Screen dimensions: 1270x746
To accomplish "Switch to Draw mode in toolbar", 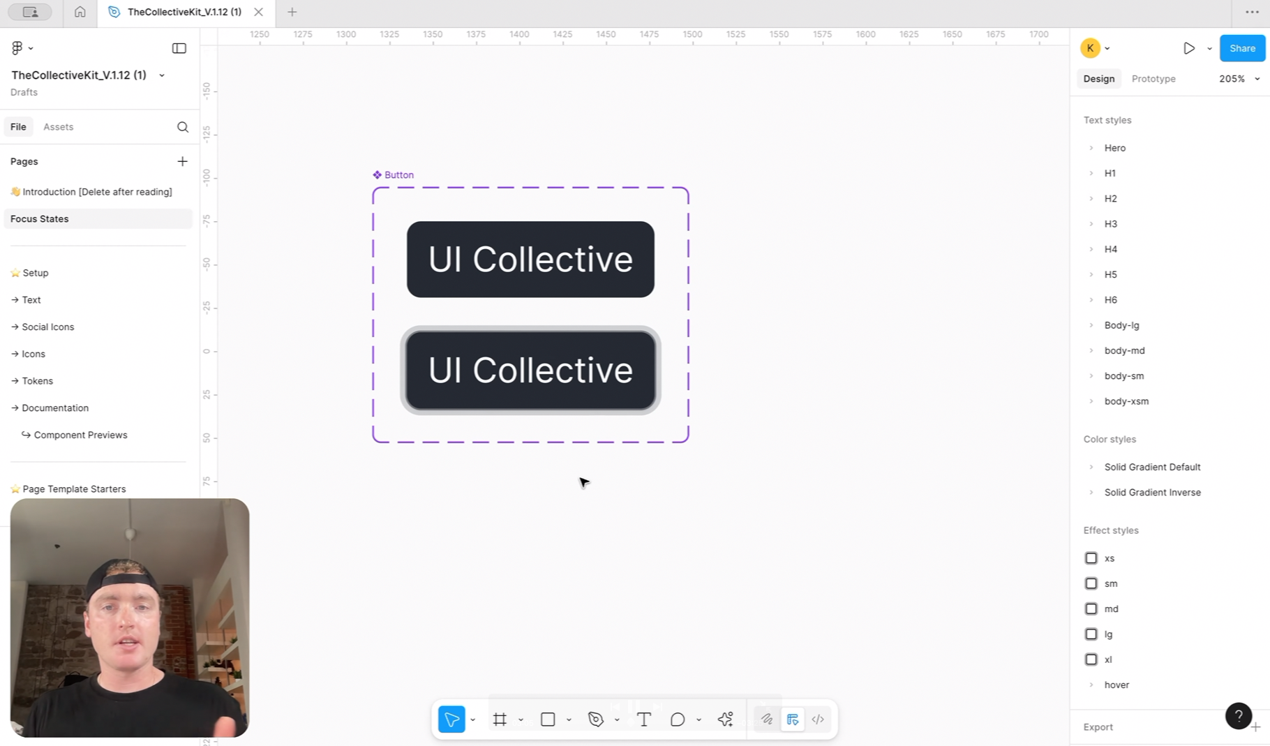I will coord(767,719).
